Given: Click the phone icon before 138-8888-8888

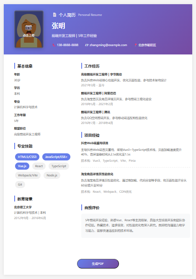Looking at the screenshot, I should coord(54,45).
